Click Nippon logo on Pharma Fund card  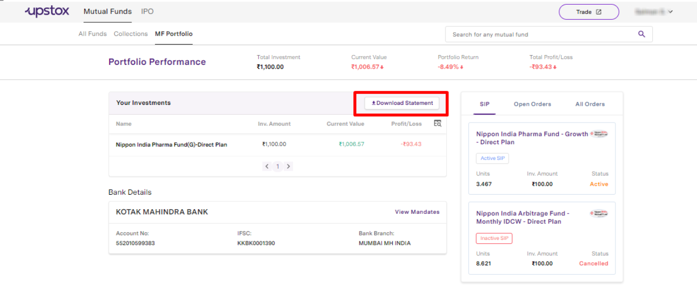(599, 134)
